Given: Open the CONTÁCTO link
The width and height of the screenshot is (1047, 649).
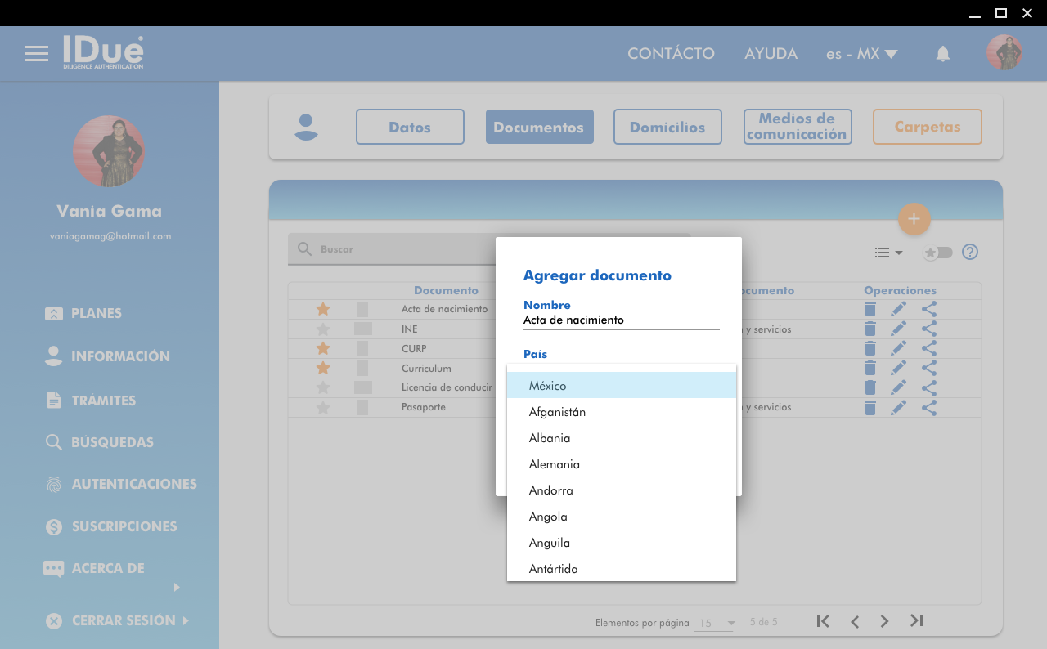Looking at the screenshot, I should (671, 54).
